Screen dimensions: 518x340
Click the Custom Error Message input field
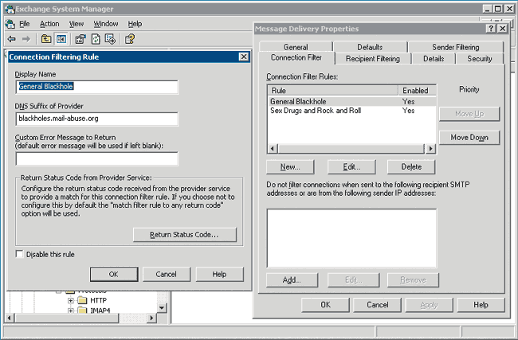[x=96, y=158]
